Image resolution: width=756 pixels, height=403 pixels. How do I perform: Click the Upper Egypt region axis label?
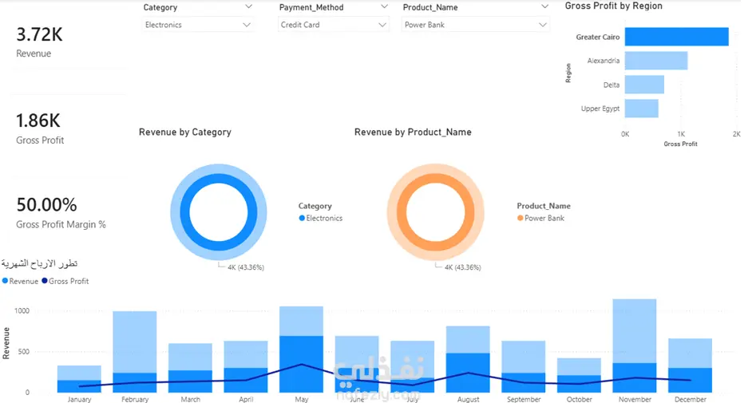[600, 109]
